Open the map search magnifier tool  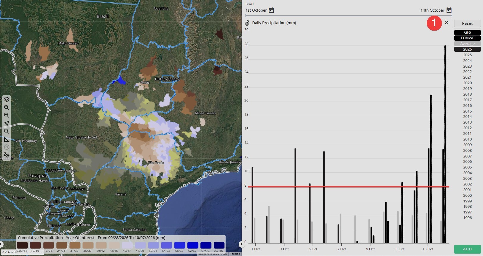(7, 131)
